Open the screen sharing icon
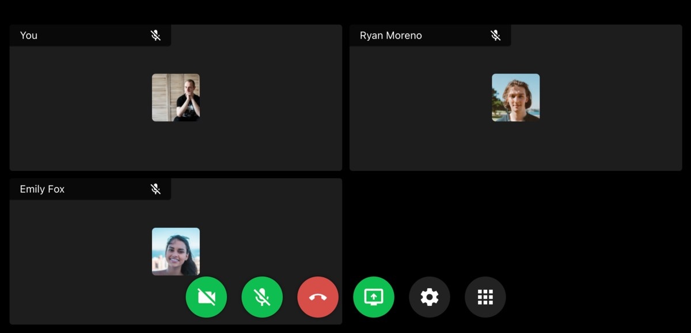Viewport: 691px width, 333px height. pyautogui.click(x=373, y=297)
